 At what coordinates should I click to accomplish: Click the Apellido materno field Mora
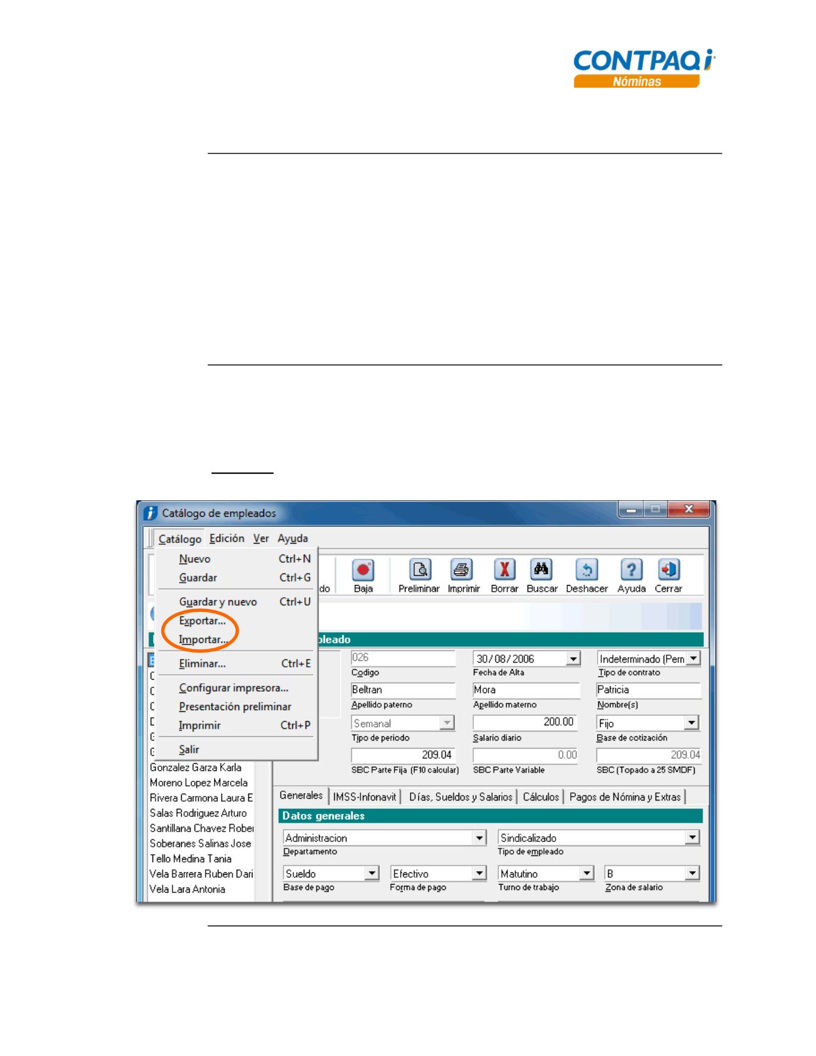coord(526,690)
